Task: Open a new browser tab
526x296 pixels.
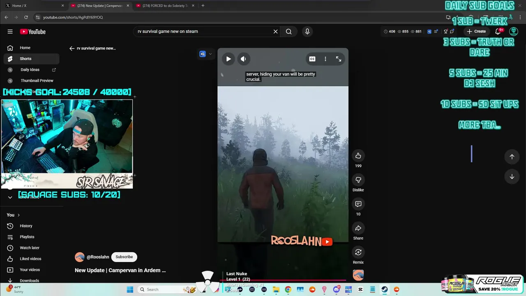Action: [x=203, y=6]
